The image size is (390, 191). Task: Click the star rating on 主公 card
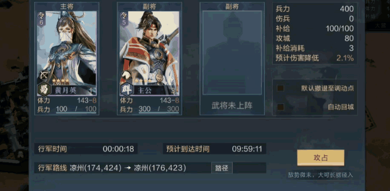pos(143,81)
